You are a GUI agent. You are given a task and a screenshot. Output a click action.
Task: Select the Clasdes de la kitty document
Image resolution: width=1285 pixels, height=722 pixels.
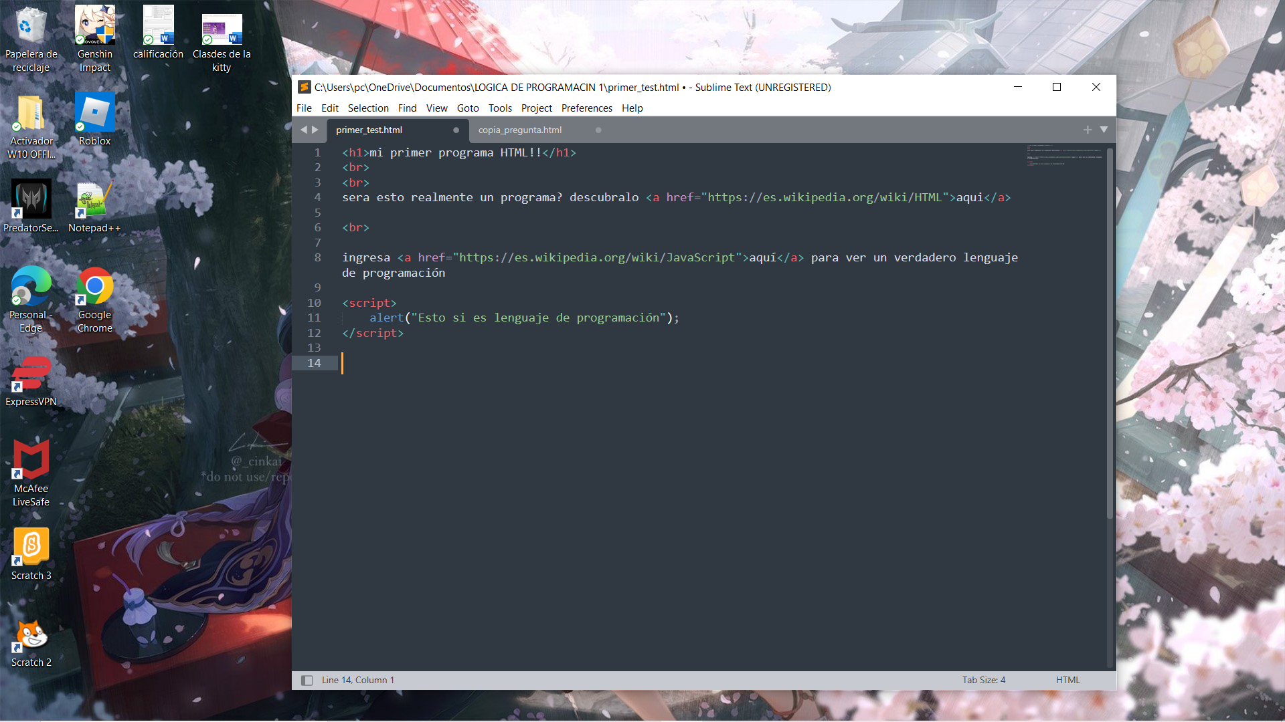point(222,38)
